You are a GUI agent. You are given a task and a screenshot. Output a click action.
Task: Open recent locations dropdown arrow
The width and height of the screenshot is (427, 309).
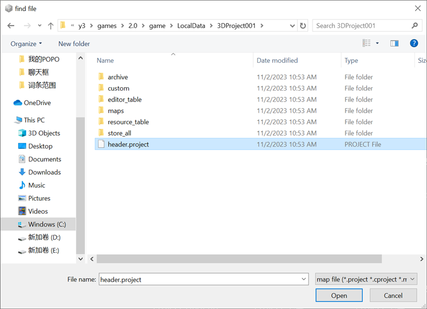40,26
